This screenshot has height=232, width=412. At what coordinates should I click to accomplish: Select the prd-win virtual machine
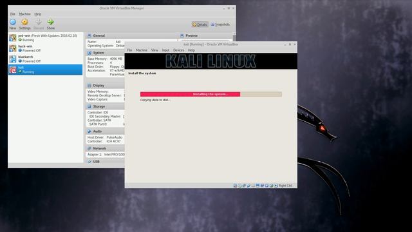coord(45,37)
